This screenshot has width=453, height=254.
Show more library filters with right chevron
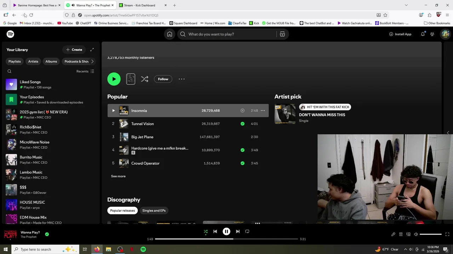[x=92, y=61]
